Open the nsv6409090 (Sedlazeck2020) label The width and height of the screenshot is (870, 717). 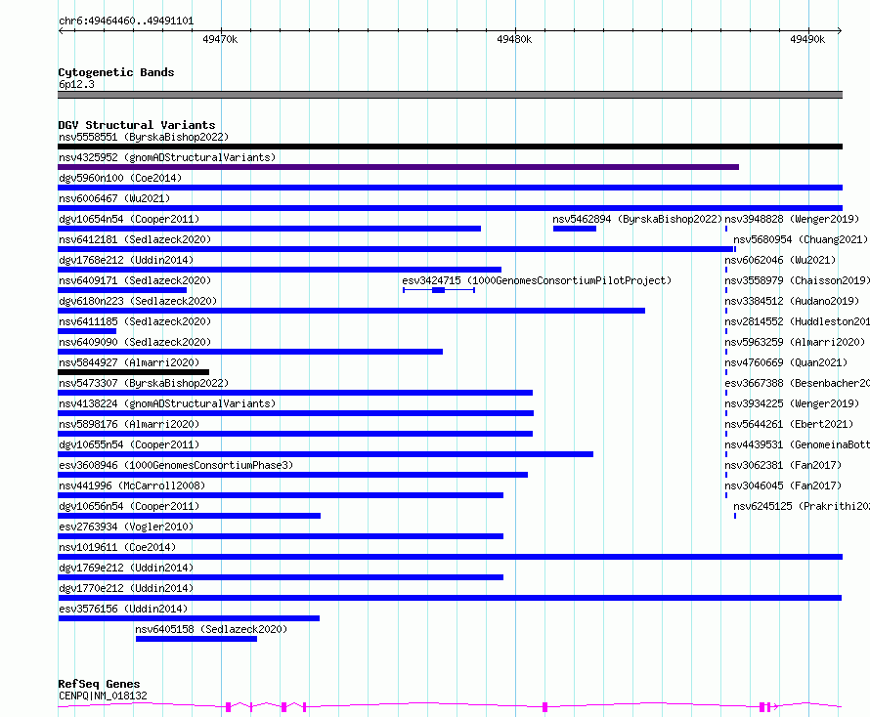tap(135, 342)
